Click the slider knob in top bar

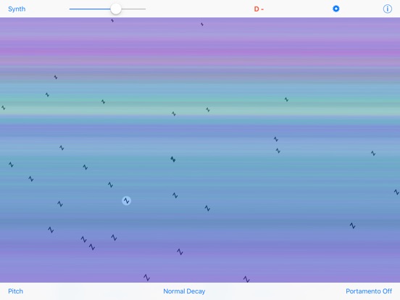(116, 9)
